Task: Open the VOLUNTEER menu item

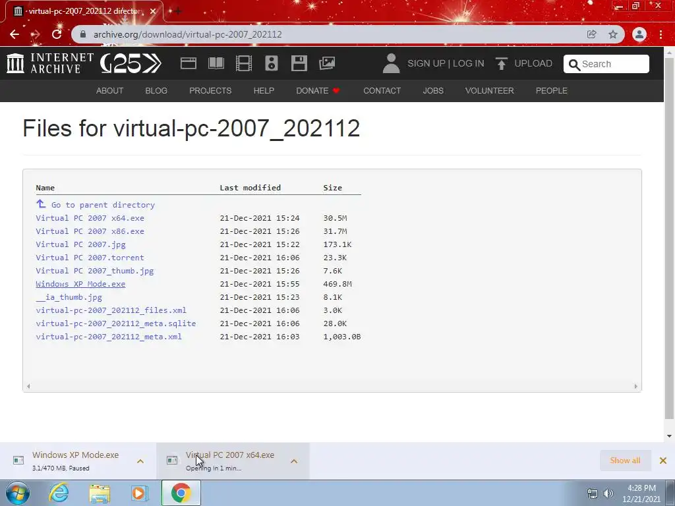Action: [x=490, y=91]
